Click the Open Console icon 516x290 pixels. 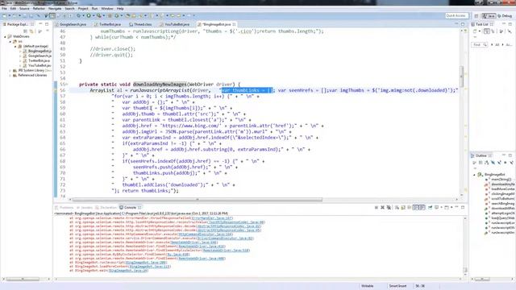(x=447, y=208)
